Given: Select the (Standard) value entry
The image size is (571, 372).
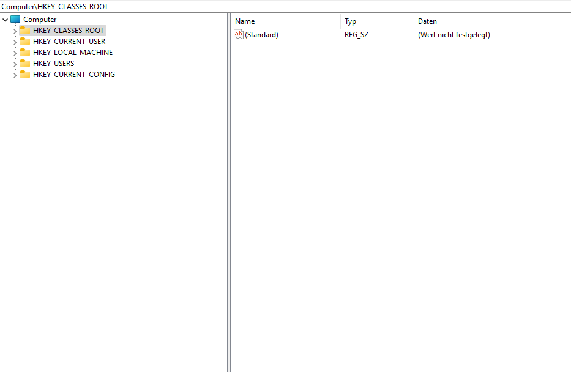Looking at the screenshot, I should point(262,35).
